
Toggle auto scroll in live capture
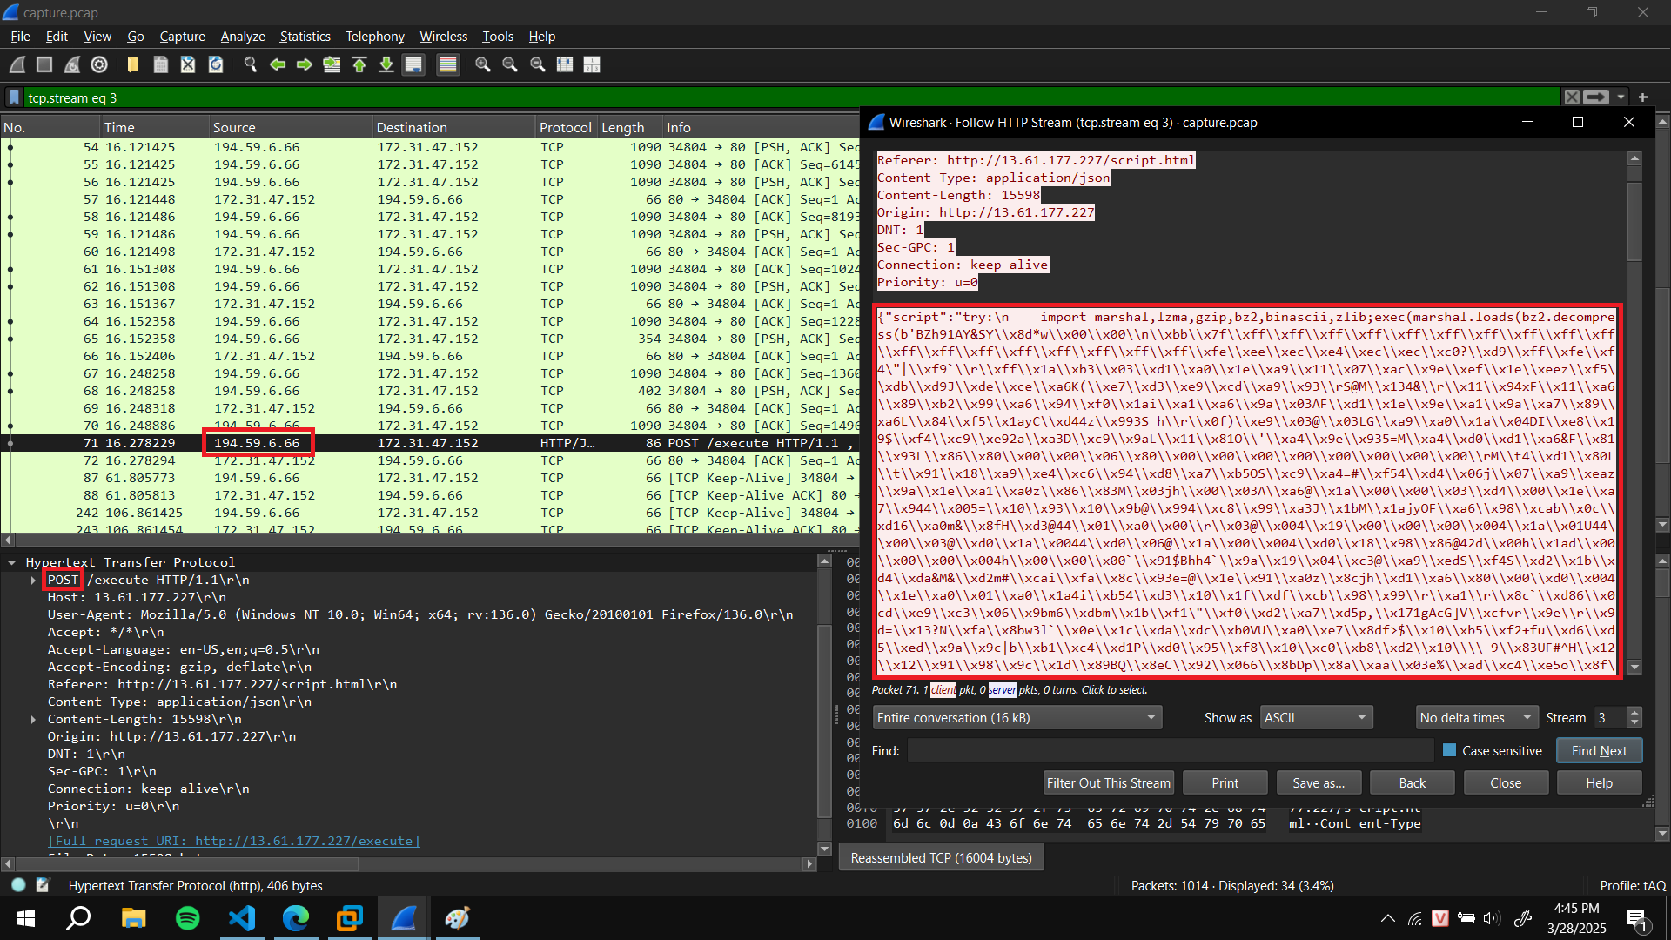pos(413,64)
